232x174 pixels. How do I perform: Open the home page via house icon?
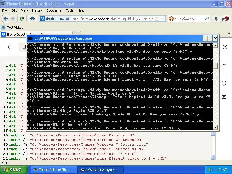[x=32, y=19]
